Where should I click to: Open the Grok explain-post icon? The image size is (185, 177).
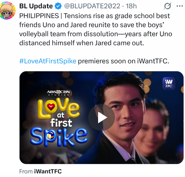click(x=168, y=6)
